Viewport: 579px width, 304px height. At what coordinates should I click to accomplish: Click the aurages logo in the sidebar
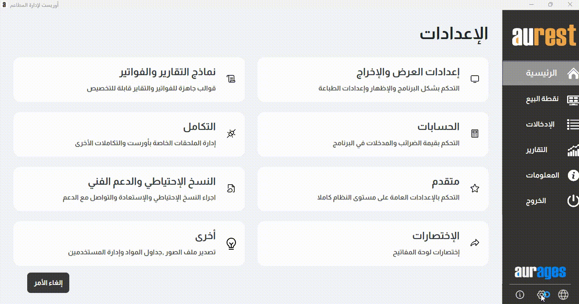(x=540, y=272)
